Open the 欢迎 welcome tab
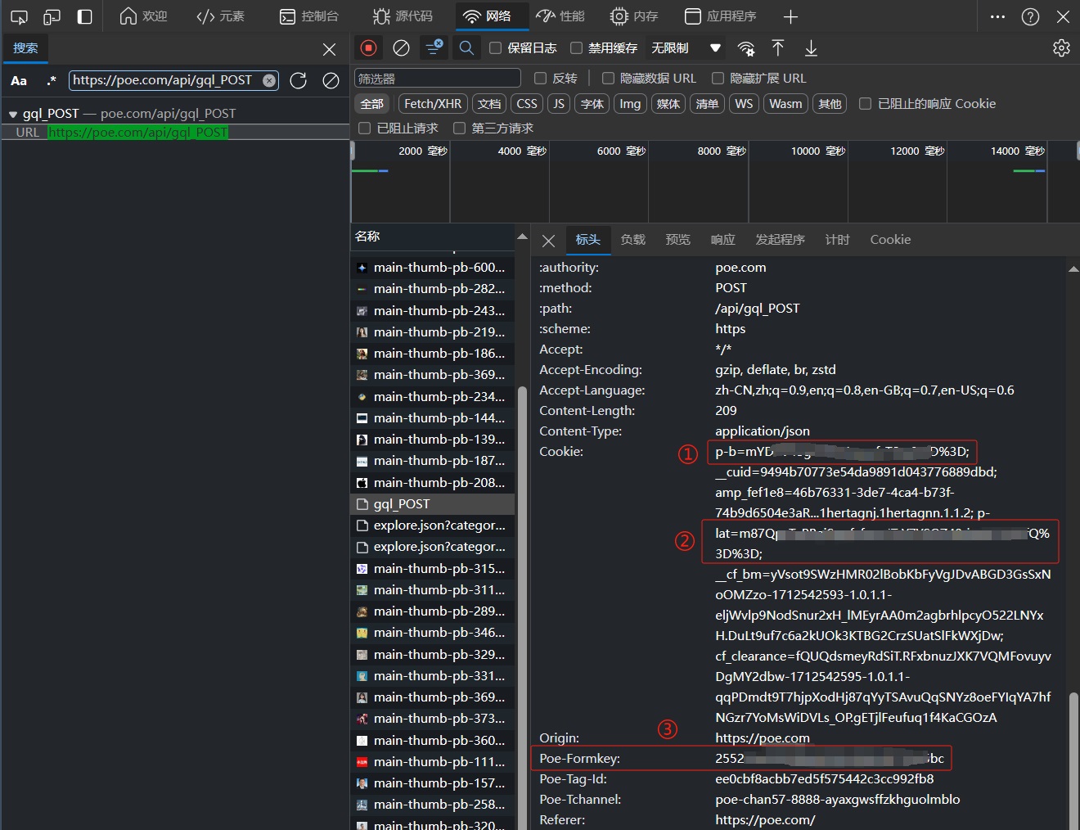 [x=143, y=16]
